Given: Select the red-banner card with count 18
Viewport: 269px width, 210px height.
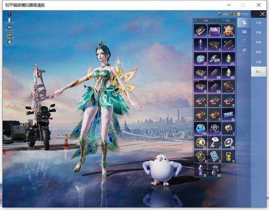Looking at the screenshot, I should [228, 101].
